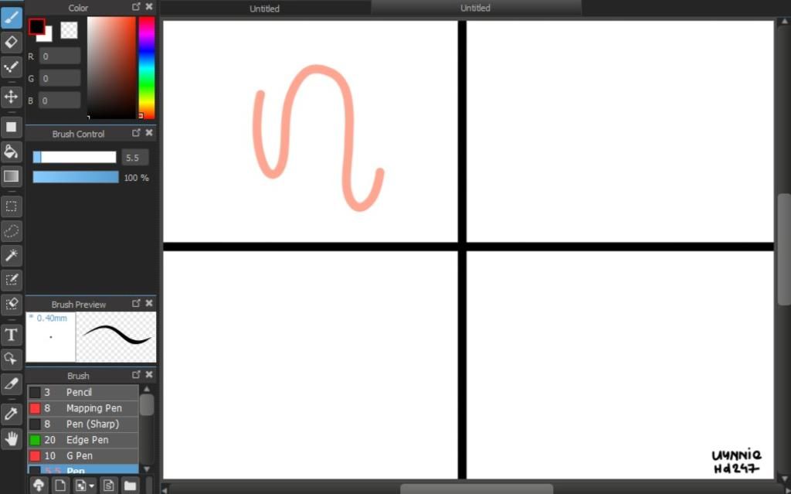
Task: Click the script brush icon
Action: (108, 485)
